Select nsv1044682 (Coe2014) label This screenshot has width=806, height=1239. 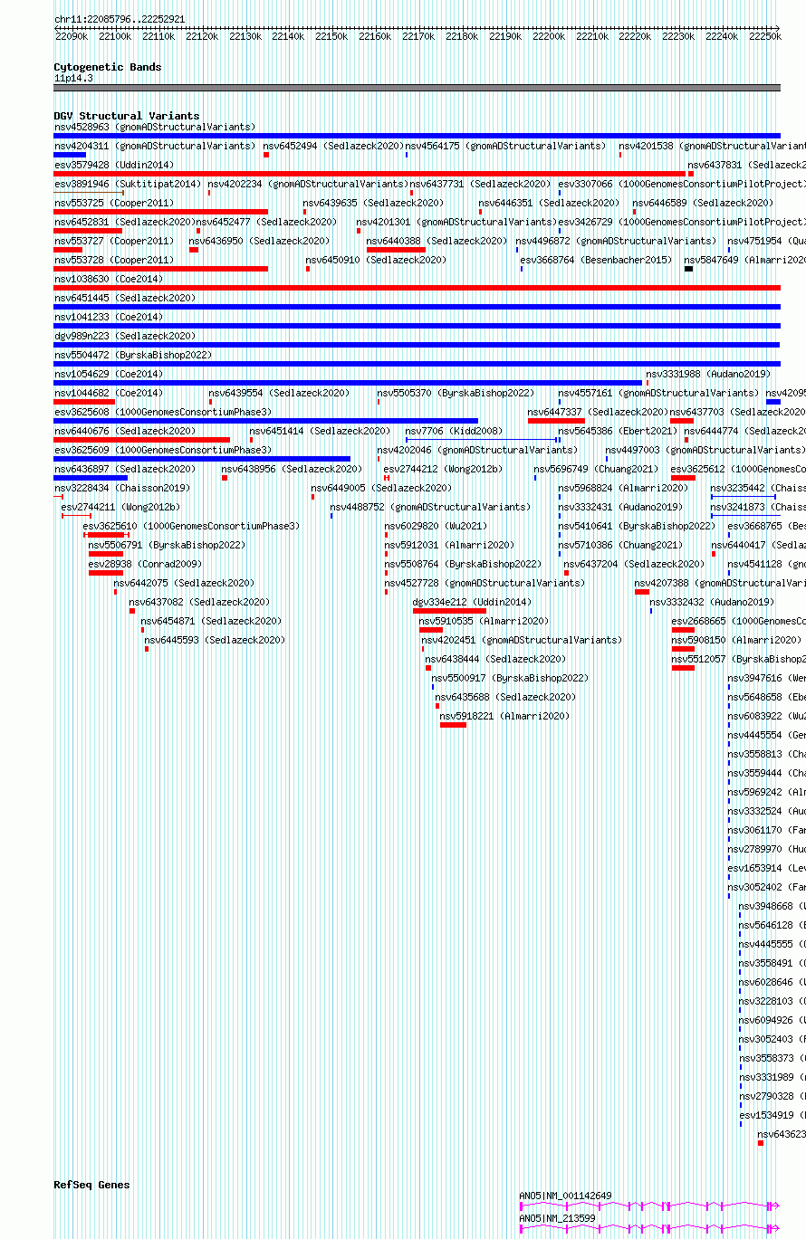(109, 393)
